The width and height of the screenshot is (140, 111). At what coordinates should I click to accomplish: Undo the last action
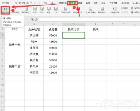[31, 3]
